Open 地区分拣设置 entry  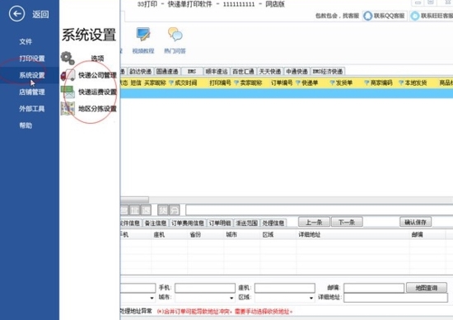[97, 109]
